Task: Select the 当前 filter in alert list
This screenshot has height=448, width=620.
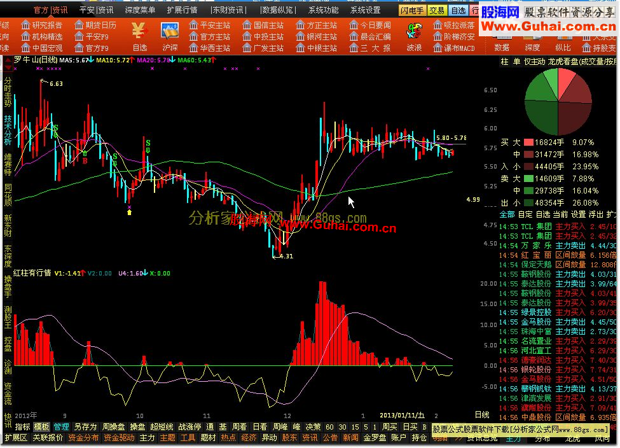Action: point(560,214)
